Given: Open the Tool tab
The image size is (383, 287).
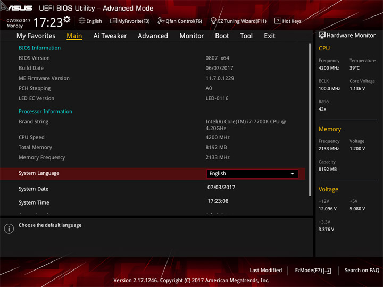Looking at the screenshot, I should click(246, 36).
